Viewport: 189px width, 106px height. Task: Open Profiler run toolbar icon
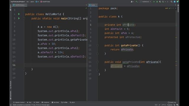click(x=163, y=2)
